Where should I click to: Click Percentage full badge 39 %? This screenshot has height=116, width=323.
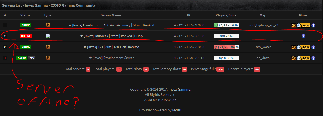(220, 69)
